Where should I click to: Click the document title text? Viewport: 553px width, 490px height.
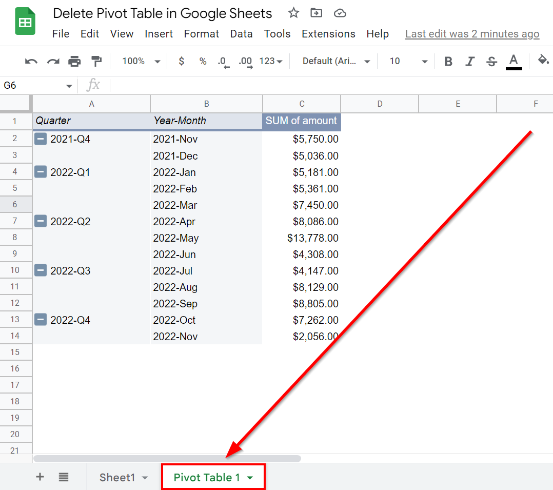(x=162, y=13)
